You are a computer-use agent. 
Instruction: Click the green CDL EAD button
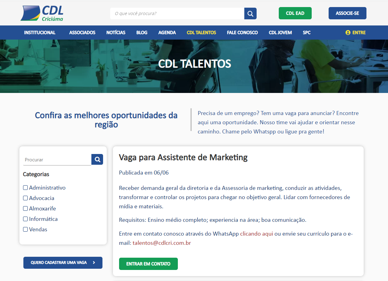pos(295,13)
